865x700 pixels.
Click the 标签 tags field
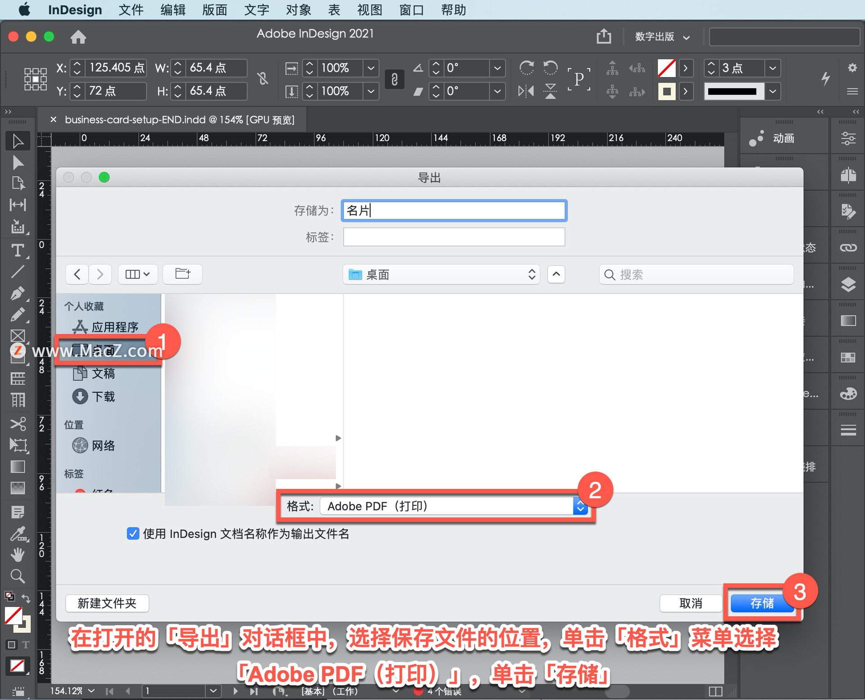[454, 237]
